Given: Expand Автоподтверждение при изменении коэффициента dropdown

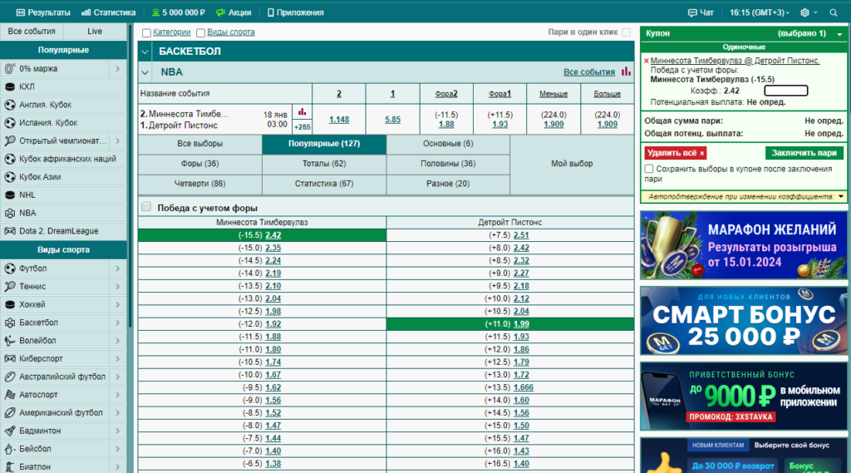Looking at the screenshot, I should [x=841, y=196].
